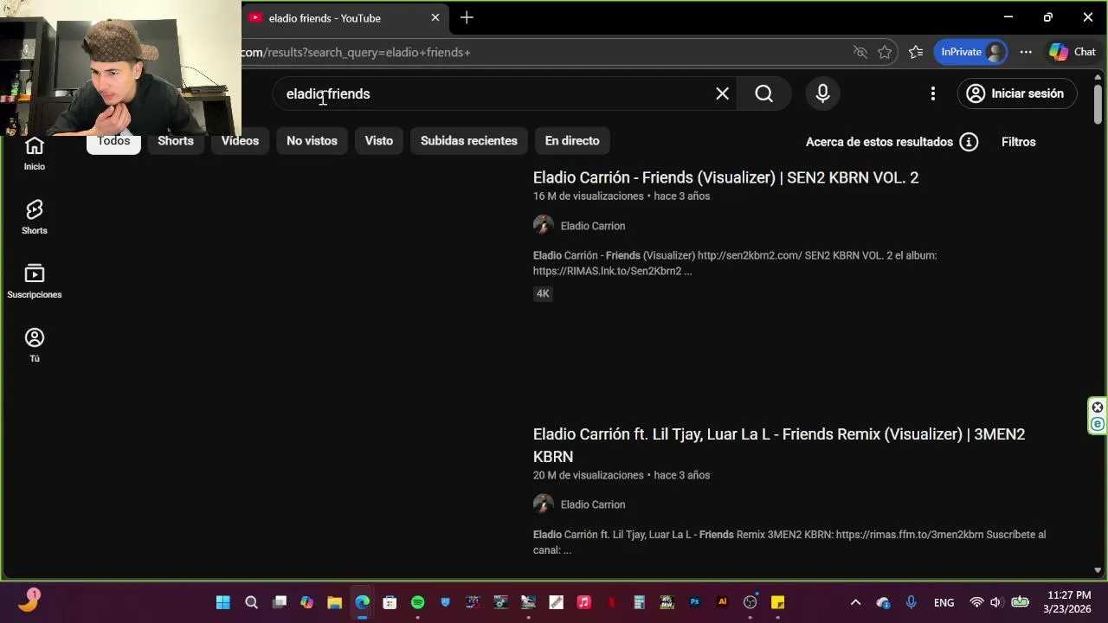Click the page vertical scrollbar thumb
The width and height of the screenshot is (1108, 623).
[1098, 104]
